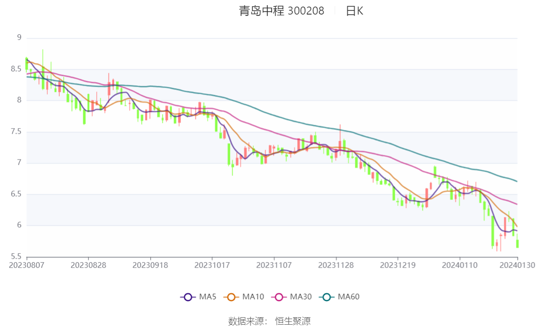Image resolution: width=539 pixels, height=328 pixels.
Task: Click the 恒生聚源 data source text
Action: point(293,321)
